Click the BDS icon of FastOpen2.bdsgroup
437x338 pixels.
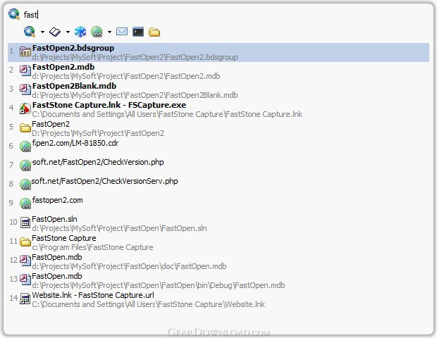(x=25, y=52)
